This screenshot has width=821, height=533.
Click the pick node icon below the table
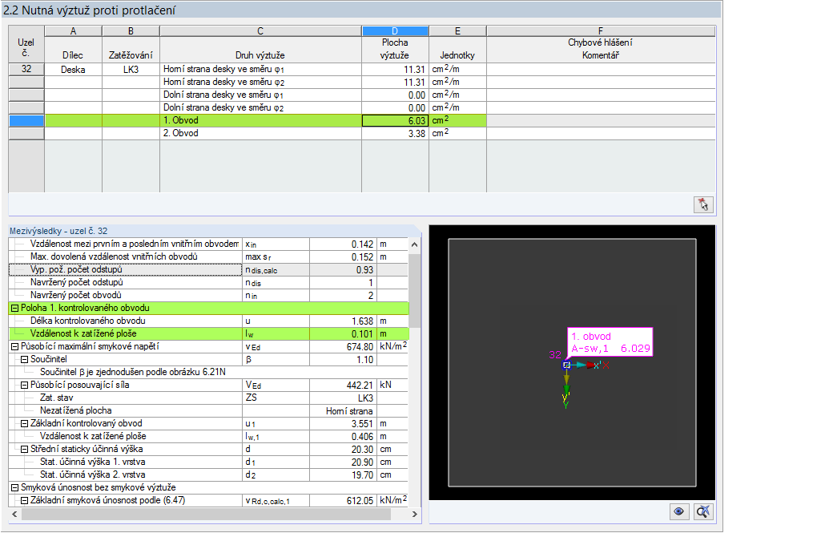[703, 204]
